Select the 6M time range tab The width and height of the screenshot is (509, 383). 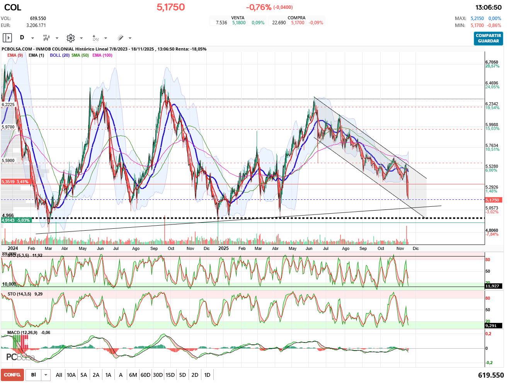tap(133, 375)
